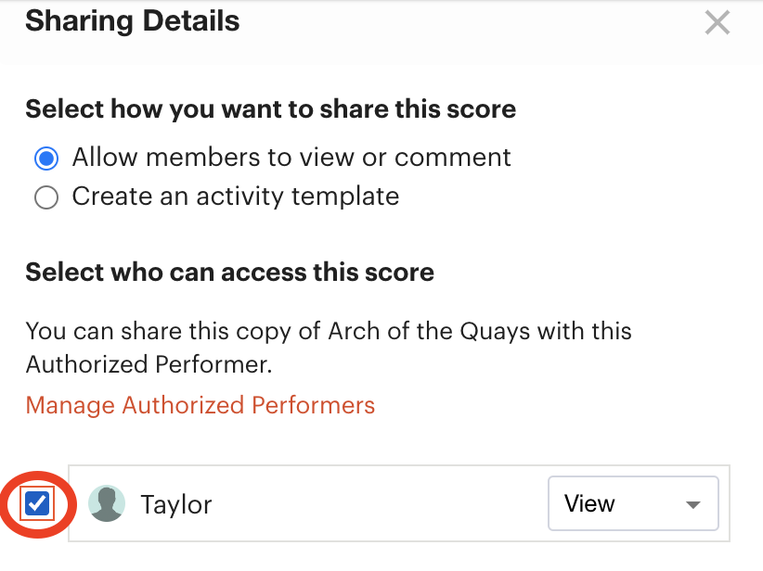This screenshot has width=763, height=571.
Task: Uncheck the checkbox next to Taylor
Action: click(37, 503)
